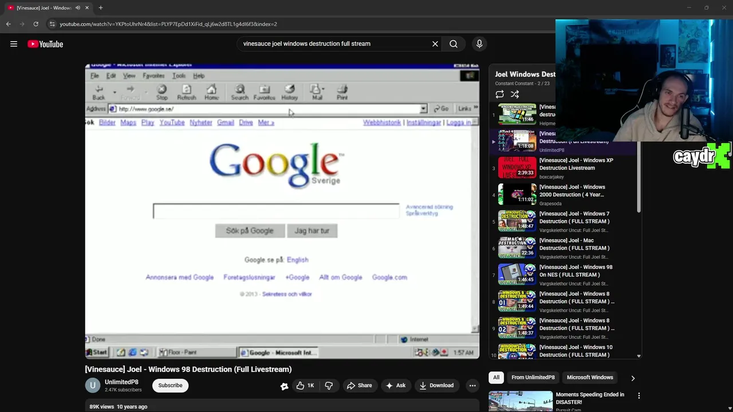
Task: Play the first playlist video thumbnail 11:46
Action: click(x=517, y=114)
